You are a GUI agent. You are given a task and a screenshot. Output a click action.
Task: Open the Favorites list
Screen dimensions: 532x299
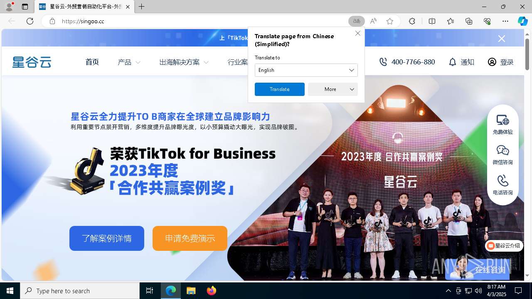pos(451,21)
